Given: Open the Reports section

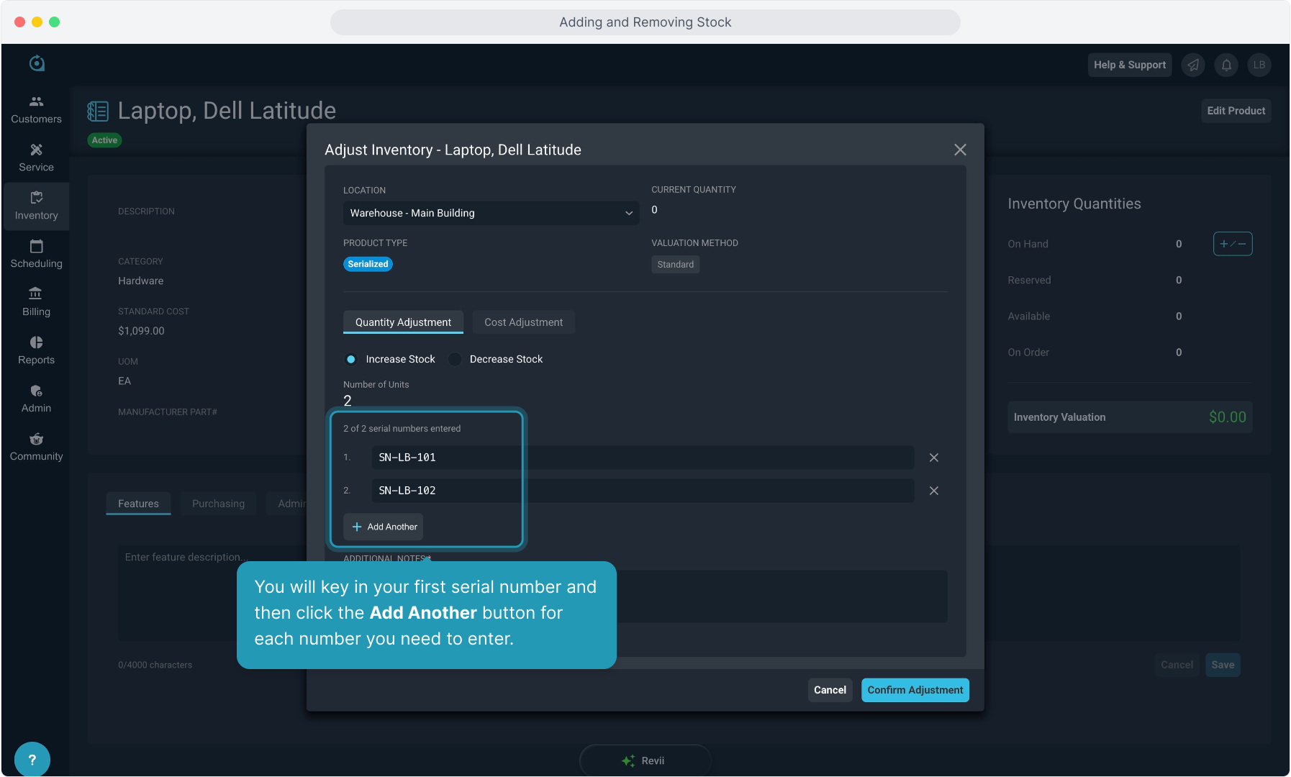Looking at the screenshot, I should [x=36, y=350].
